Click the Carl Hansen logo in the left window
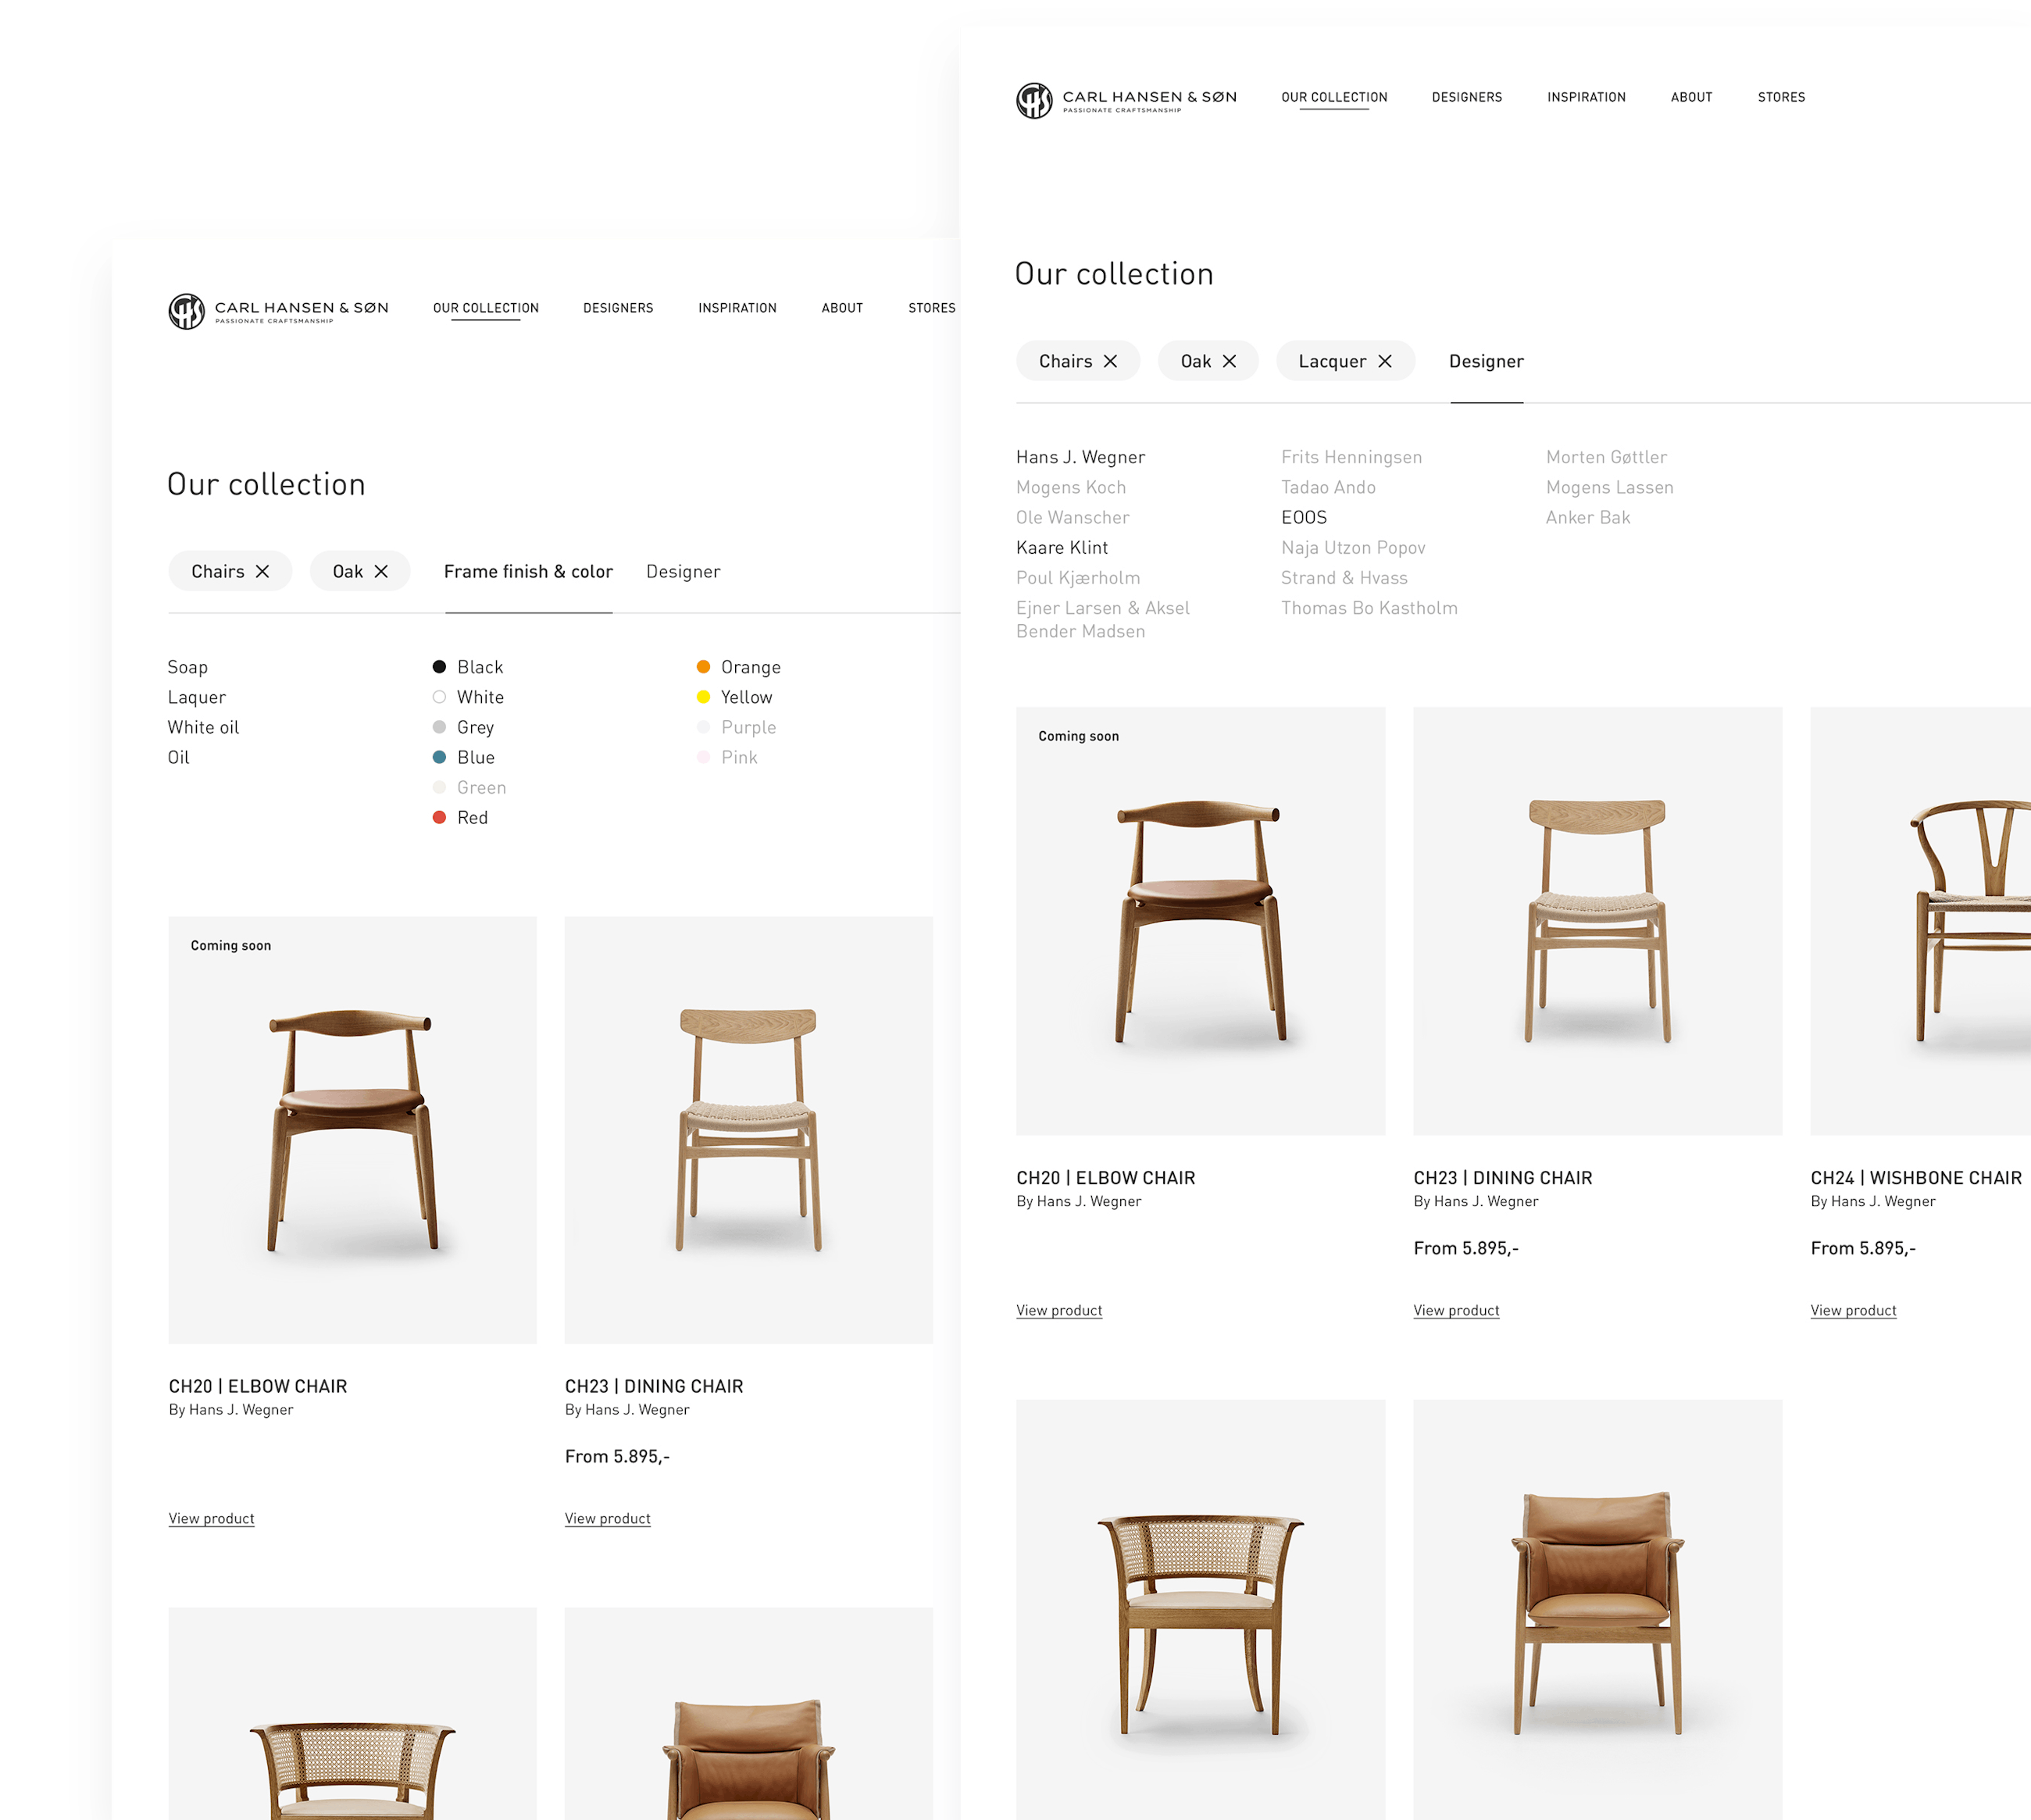 186,311
